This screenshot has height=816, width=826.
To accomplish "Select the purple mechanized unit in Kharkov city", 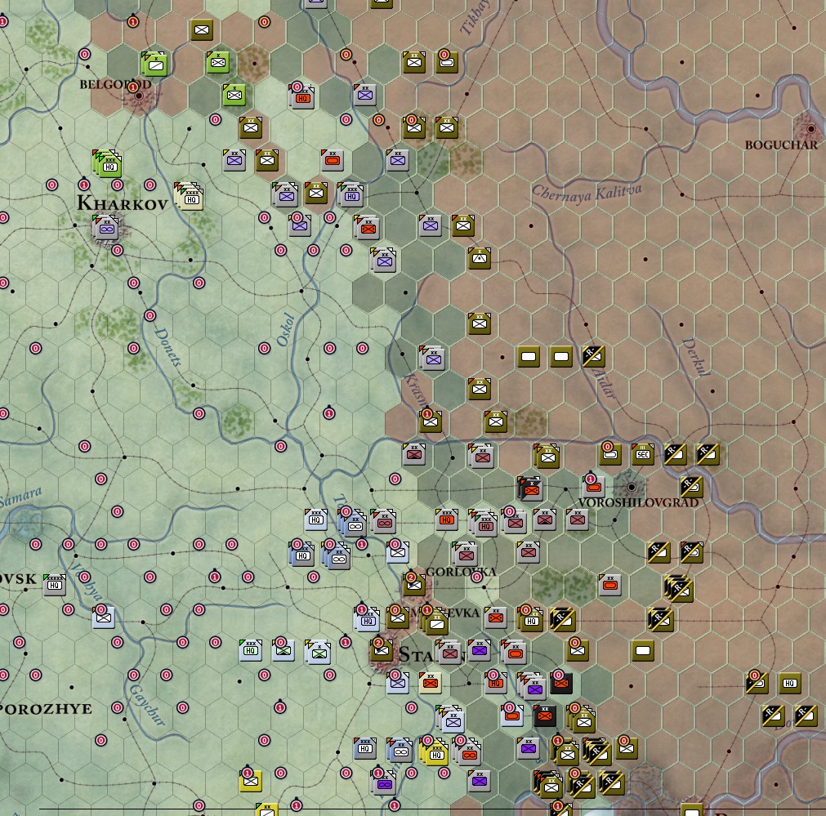I will [106, 228].
